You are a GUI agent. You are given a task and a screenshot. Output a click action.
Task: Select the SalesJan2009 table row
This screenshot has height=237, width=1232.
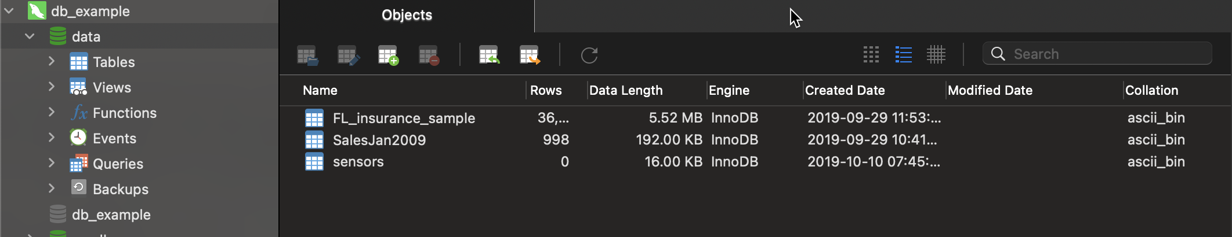[379, 140]
